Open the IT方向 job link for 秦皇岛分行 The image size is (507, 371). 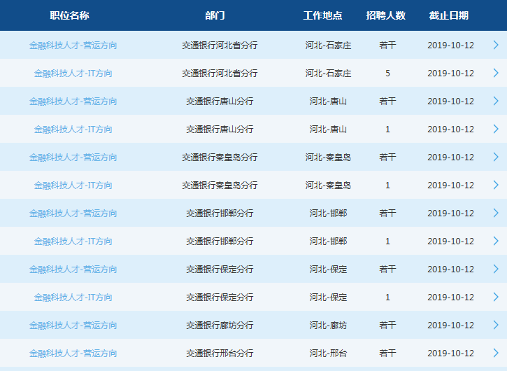pos(73,185)
